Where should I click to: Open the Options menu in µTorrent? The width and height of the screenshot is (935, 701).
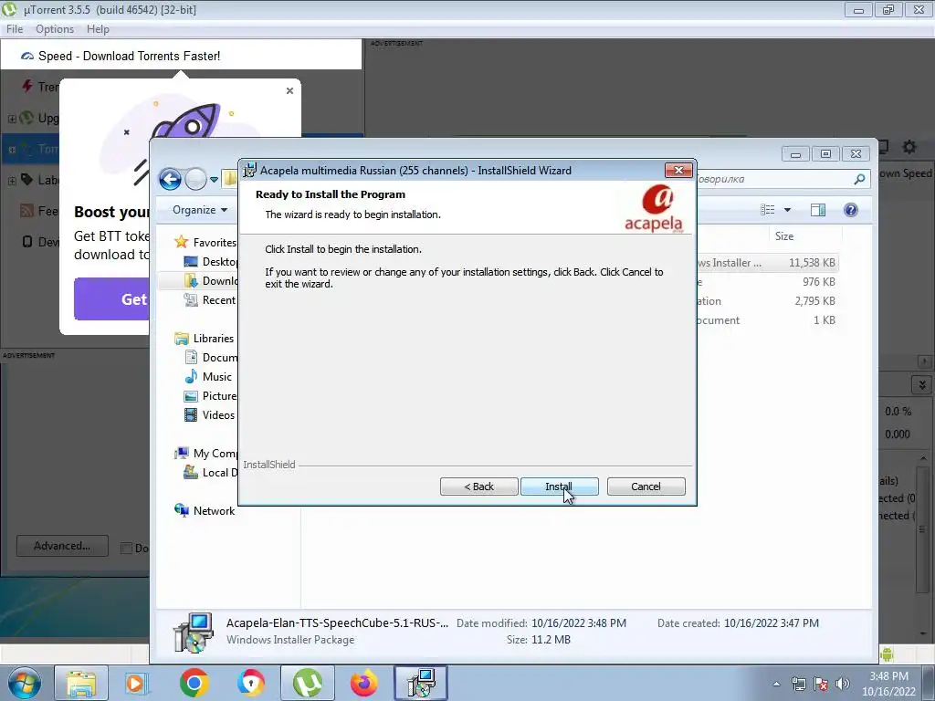pos(54,29)
